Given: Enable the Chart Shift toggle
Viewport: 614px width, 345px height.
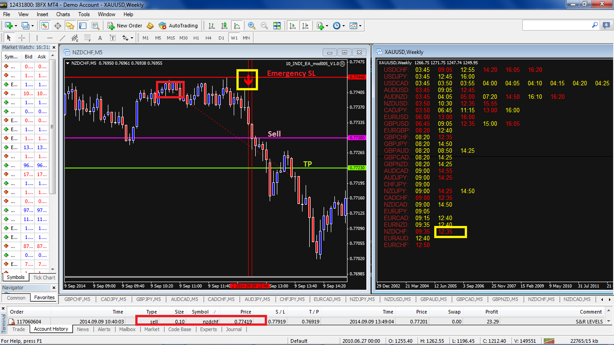Looking at the screenshot, I should point(306,26).
